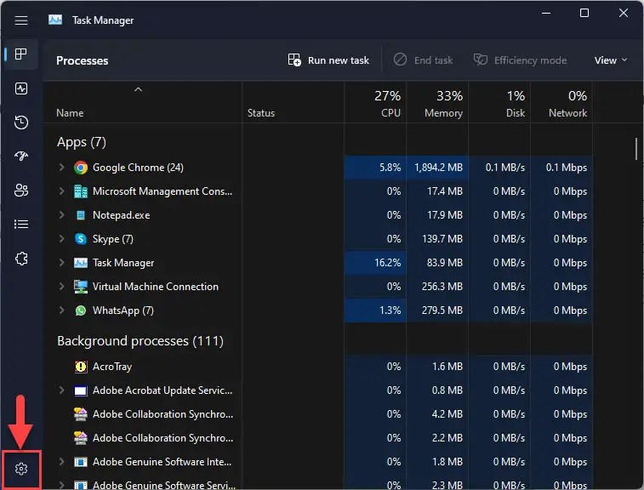Click the Skype app icon
Screen dimensions: 644x490
pos(81,239)
